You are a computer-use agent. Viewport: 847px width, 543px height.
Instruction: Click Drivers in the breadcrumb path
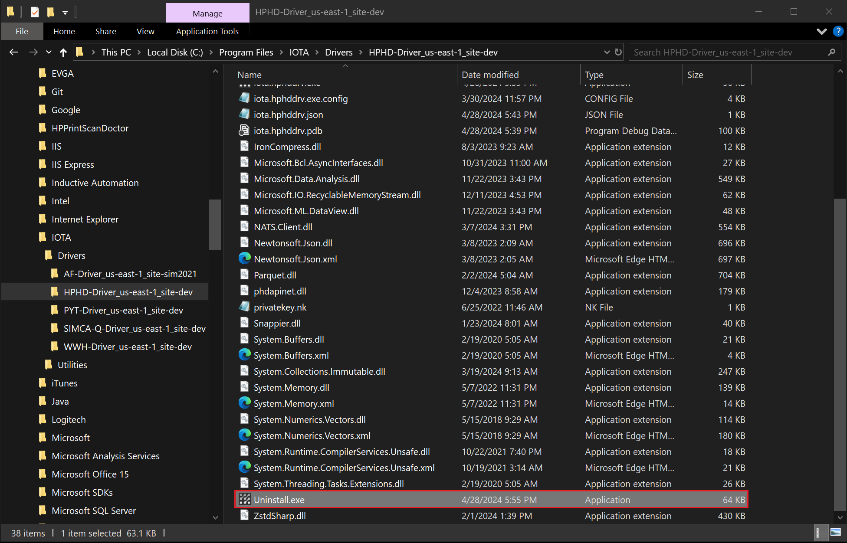[339, 52]
